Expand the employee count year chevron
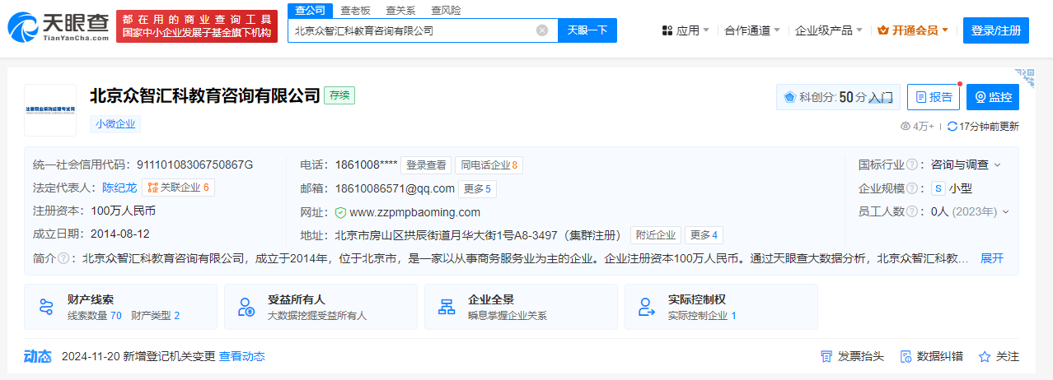The height and width of the screenshot is (380, 1053). click(1005, 211)
